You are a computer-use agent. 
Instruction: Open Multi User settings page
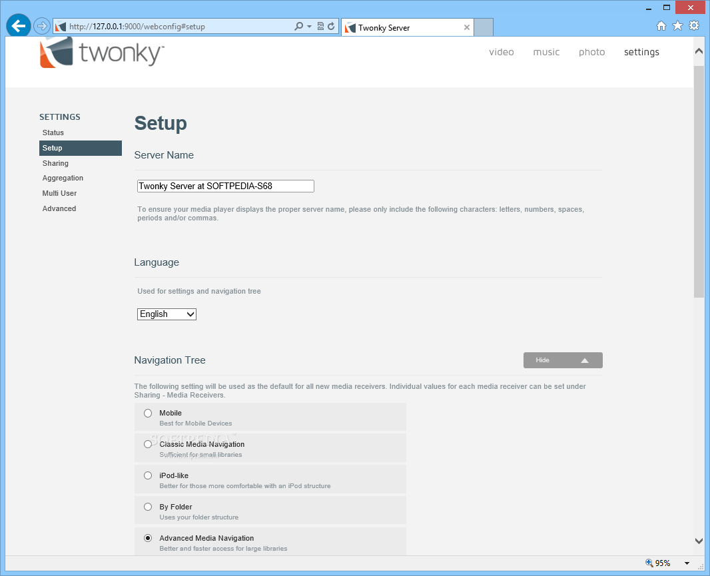pyautogui.click(x=59, y=193)
